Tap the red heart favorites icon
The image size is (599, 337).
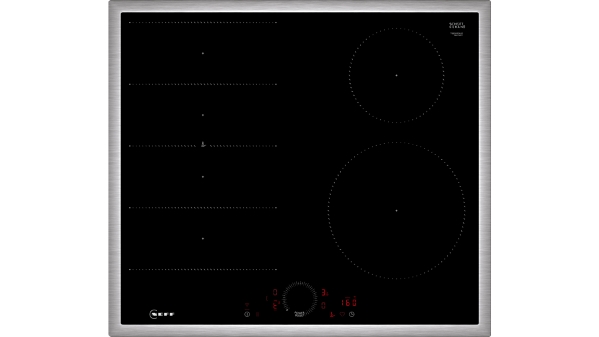tap(343, 314)
